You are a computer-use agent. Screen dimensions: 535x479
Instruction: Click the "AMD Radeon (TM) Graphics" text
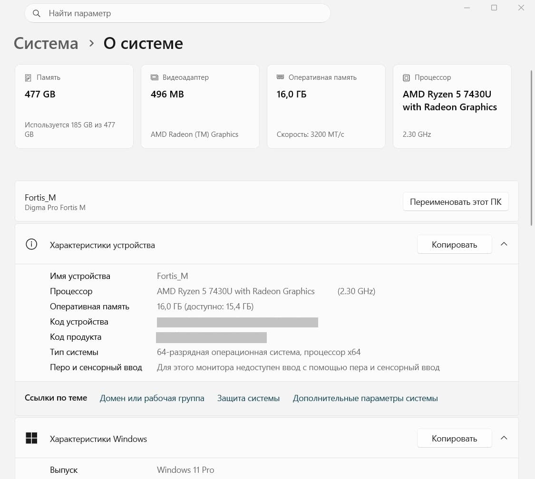point(195,134)
